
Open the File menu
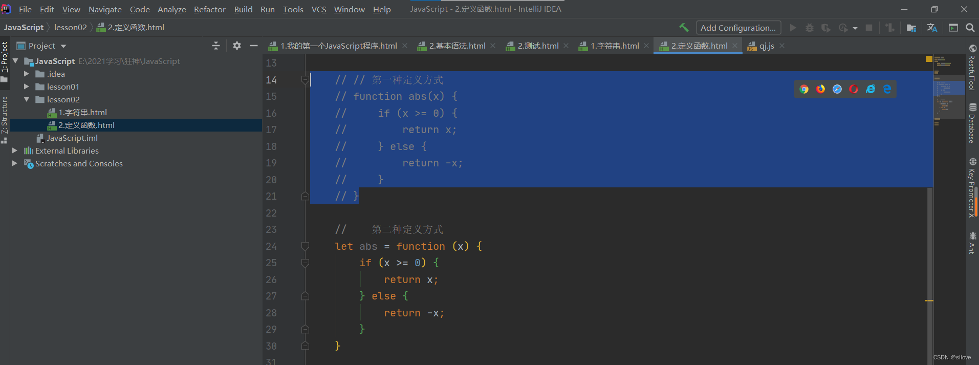pos(25,9)
